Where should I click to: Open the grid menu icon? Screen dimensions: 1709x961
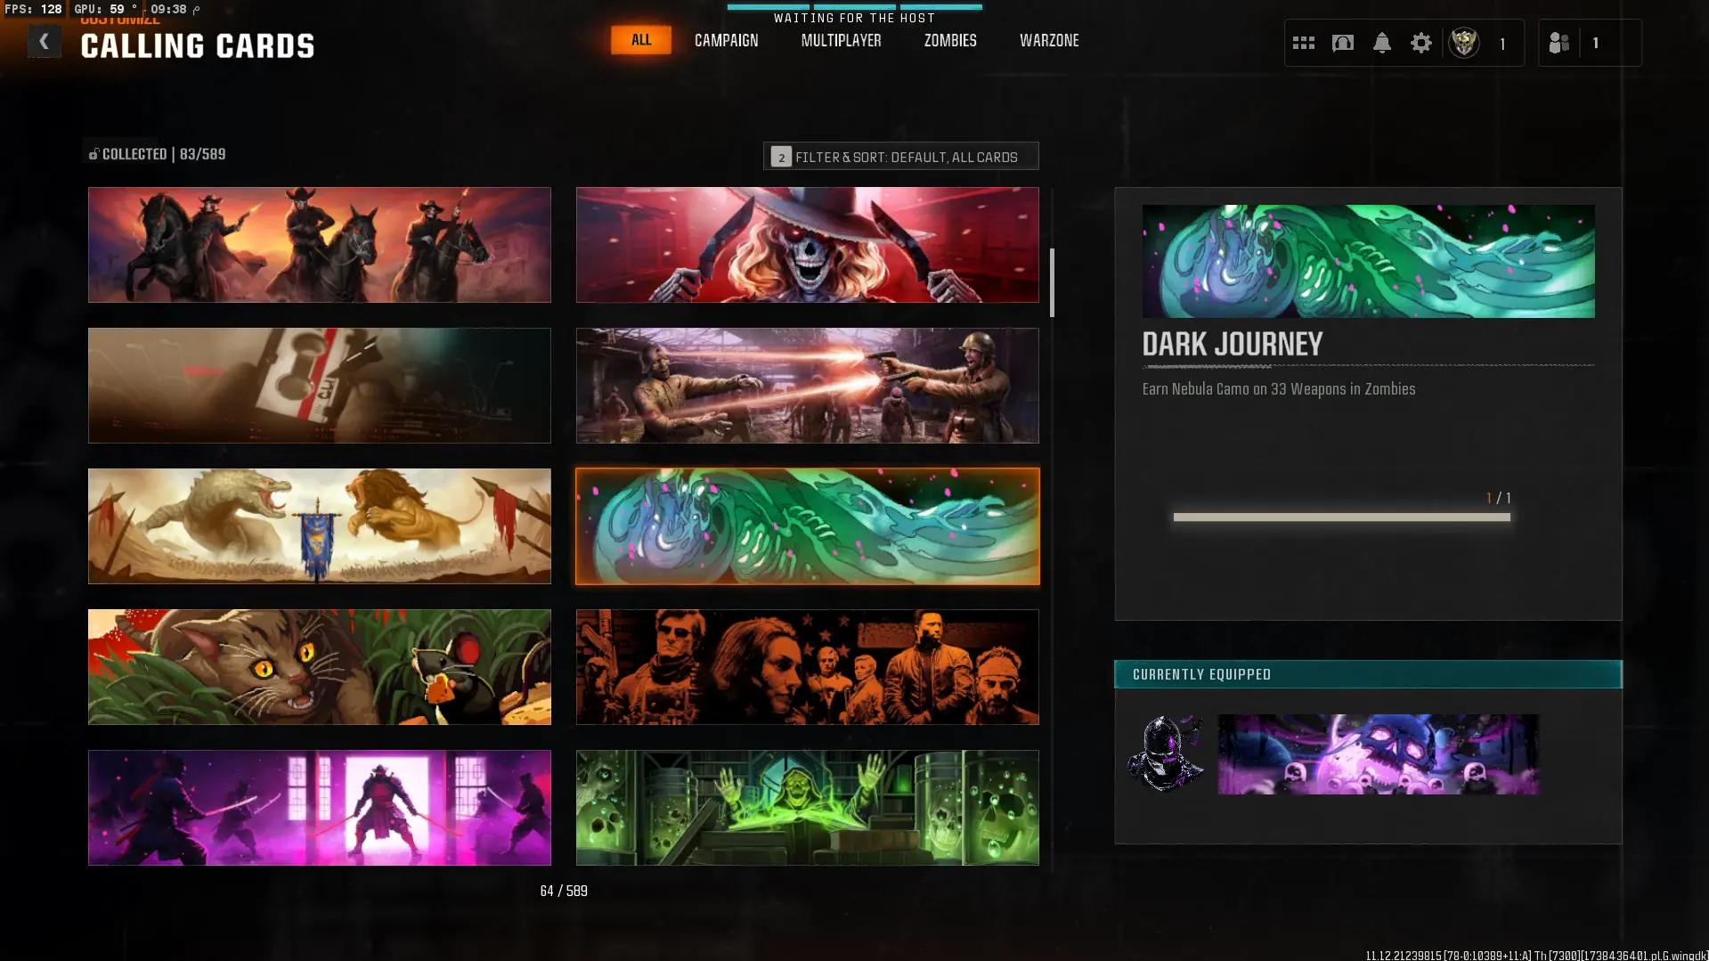(x=1303, y=43)
